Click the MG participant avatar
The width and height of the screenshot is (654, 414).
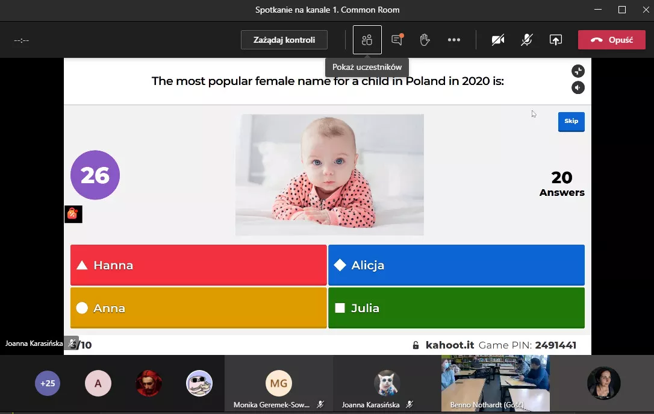pos(278,383)
